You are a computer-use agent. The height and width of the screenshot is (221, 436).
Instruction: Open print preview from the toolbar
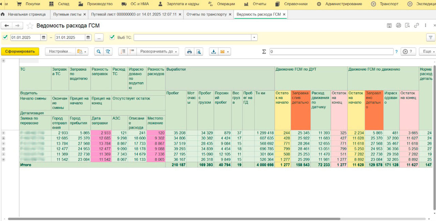click(x=198, y=51)
